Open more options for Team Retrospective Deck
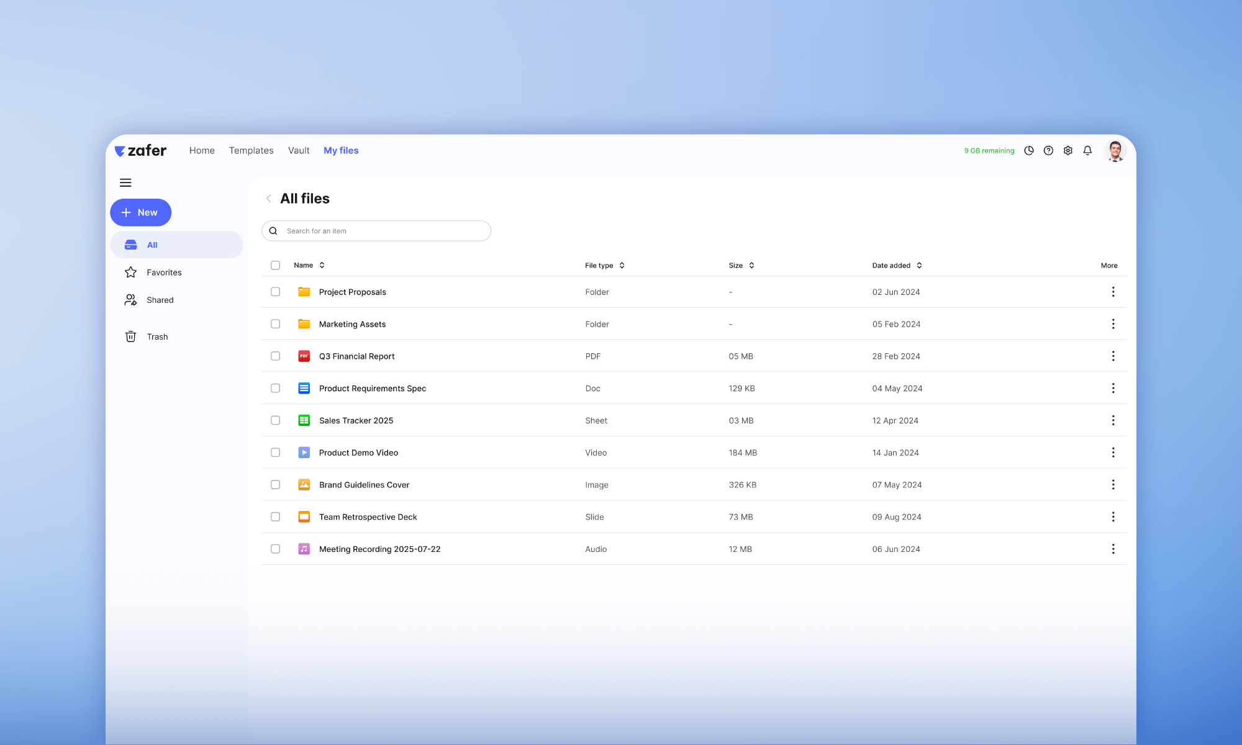Screen dimensions: 1242x745 pyautogui.click(x=1113, y=517)
